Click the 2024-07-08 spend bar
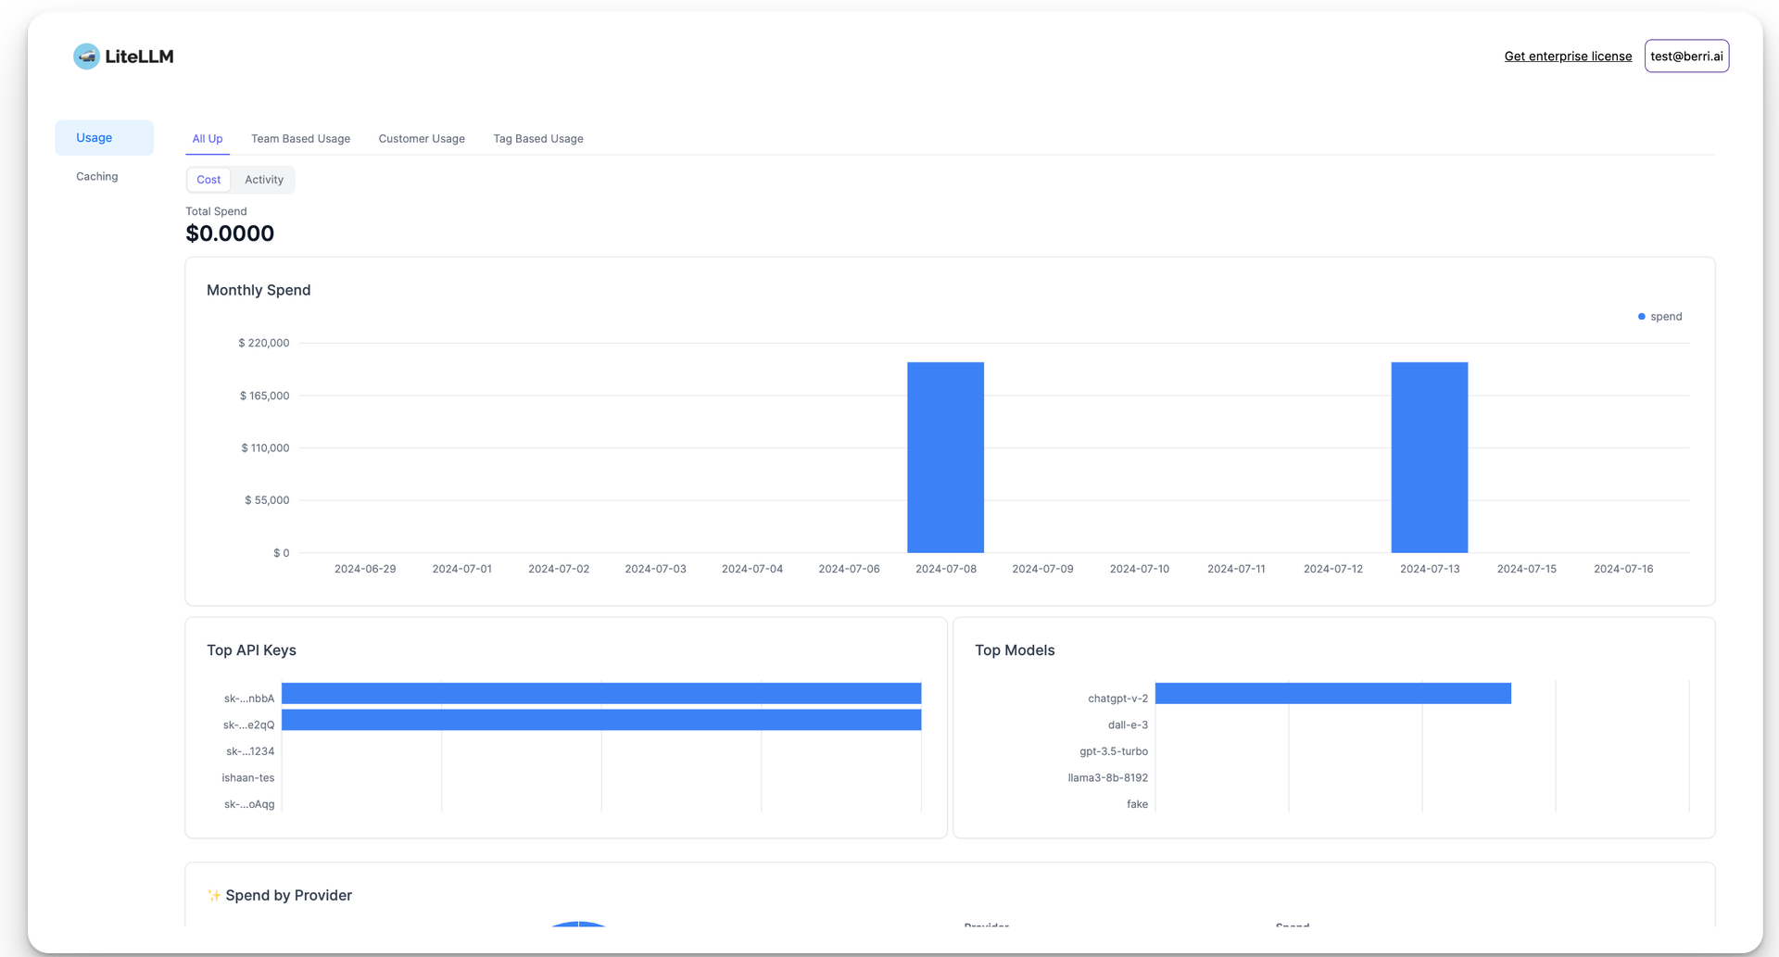Screen dimensions: 1779x957 point(945,457)
